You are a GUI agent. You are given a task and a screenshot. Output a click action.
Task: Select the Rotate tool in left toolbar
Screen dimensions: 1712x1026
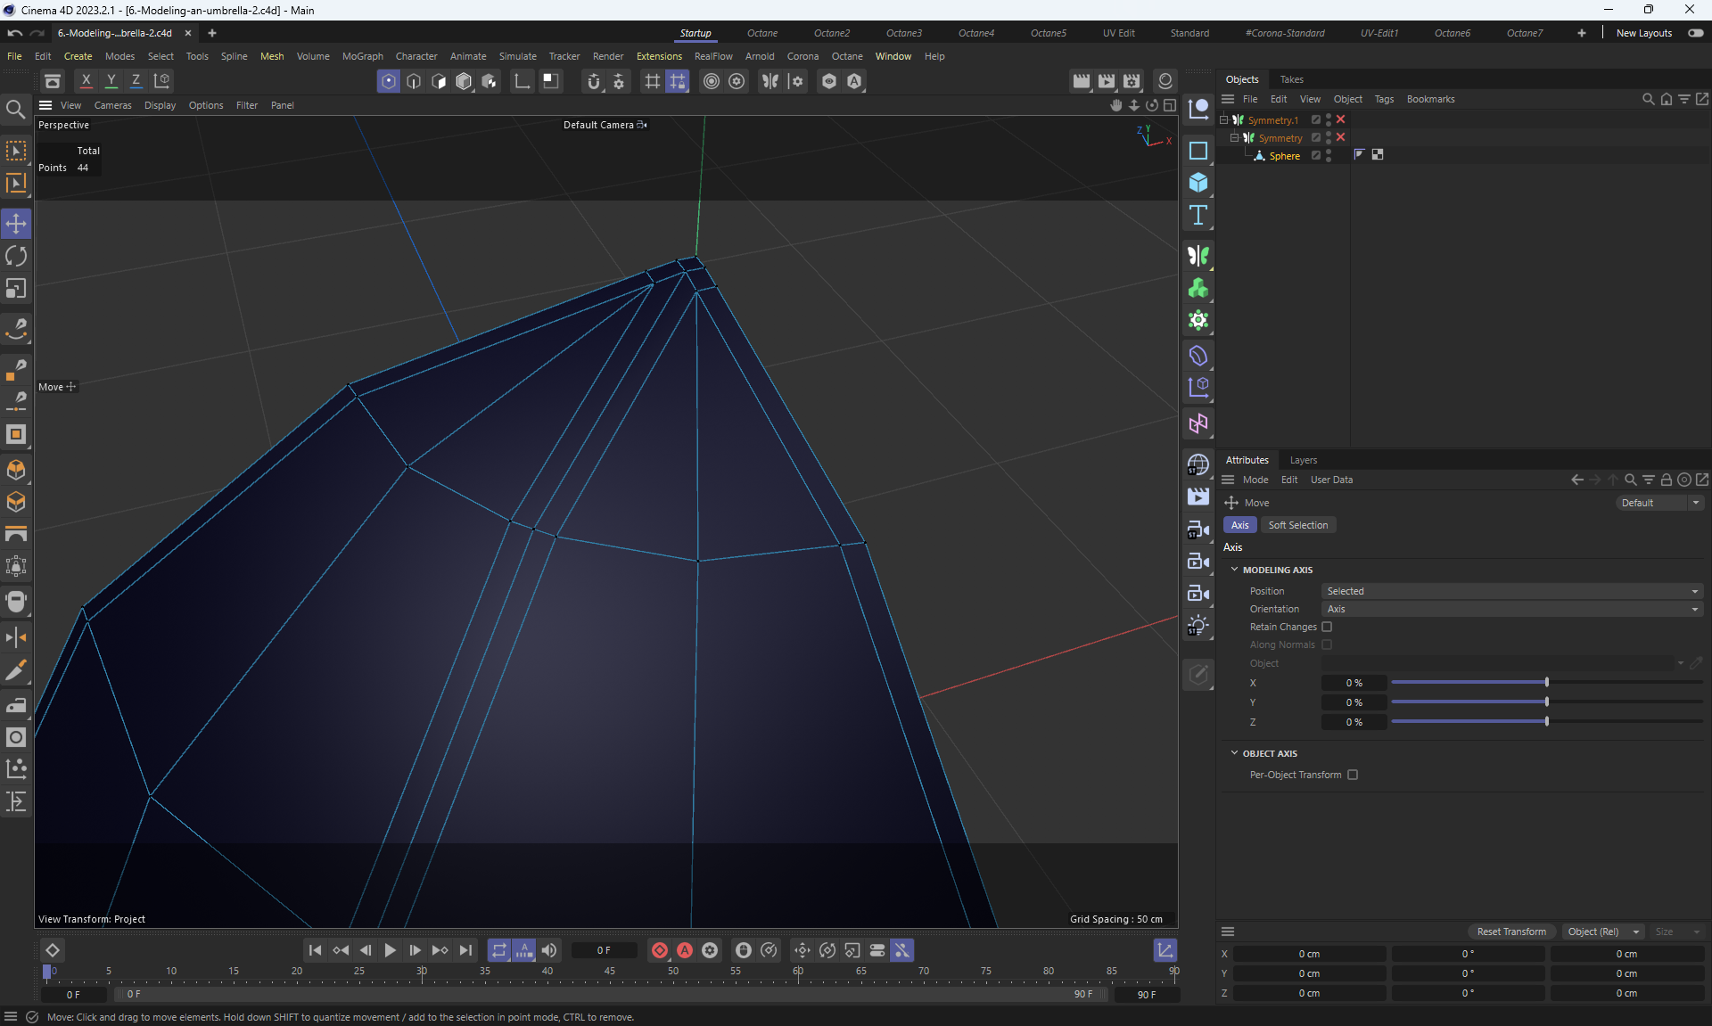(16, 257)
